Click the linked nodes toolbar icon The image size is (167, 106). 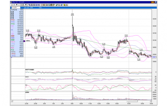pyautogui.click(x=29, y=5)
